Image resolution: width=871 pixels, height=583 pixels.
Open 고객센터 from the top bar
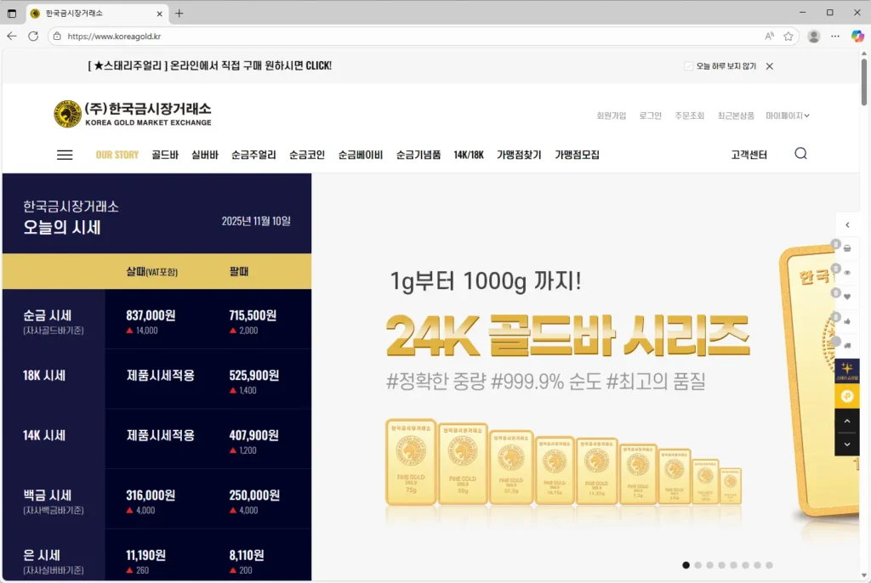749,154
